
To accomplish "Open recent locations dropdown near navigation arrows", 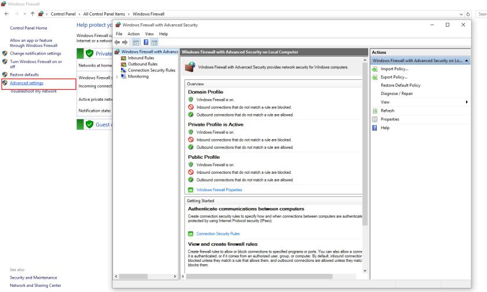I will (25, 14).
